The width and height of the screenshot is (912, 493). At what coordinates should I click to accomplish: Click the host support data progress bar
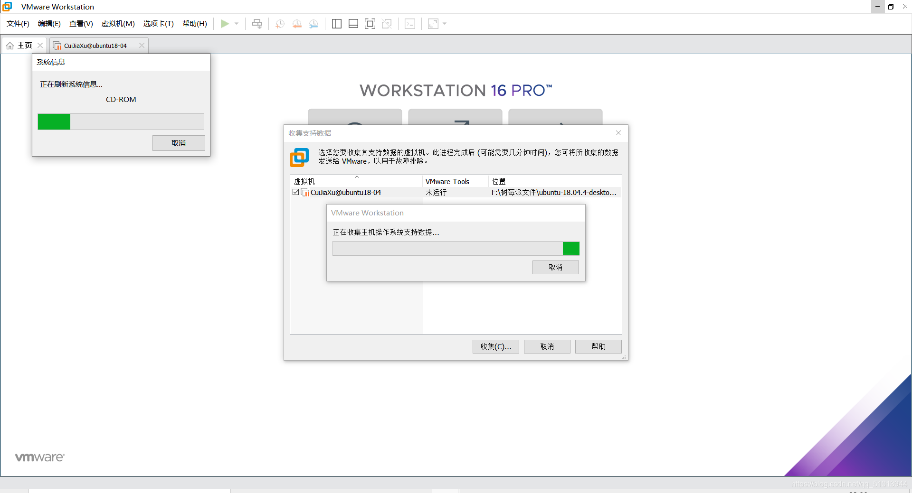coord(456,249)
